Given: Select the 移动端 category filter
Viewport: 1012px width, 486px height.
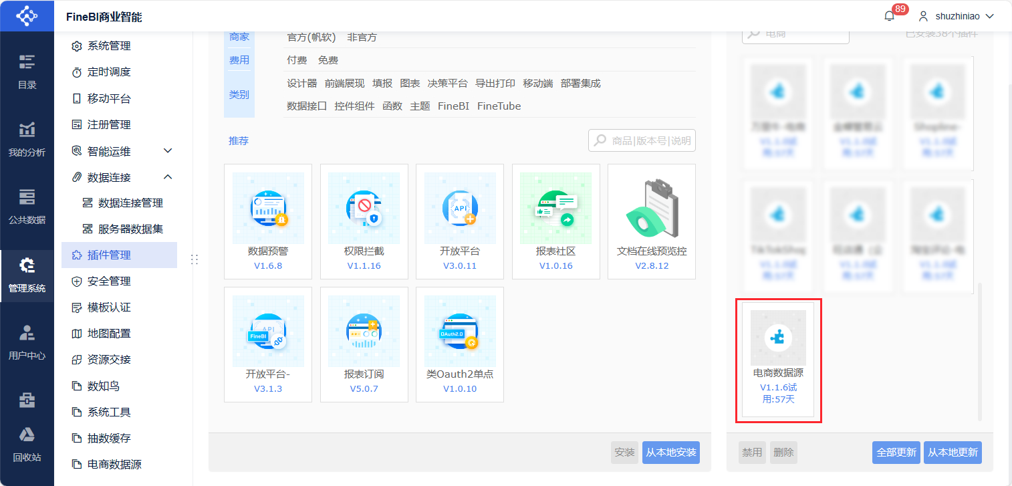Looking at the screenshot, I should tap(538, 84).
